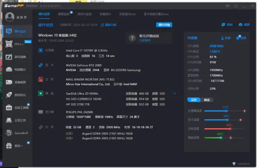Click the sensor 列表 thermometer icon
Screen dimensions: 257x168
click(x=222, y=38)
